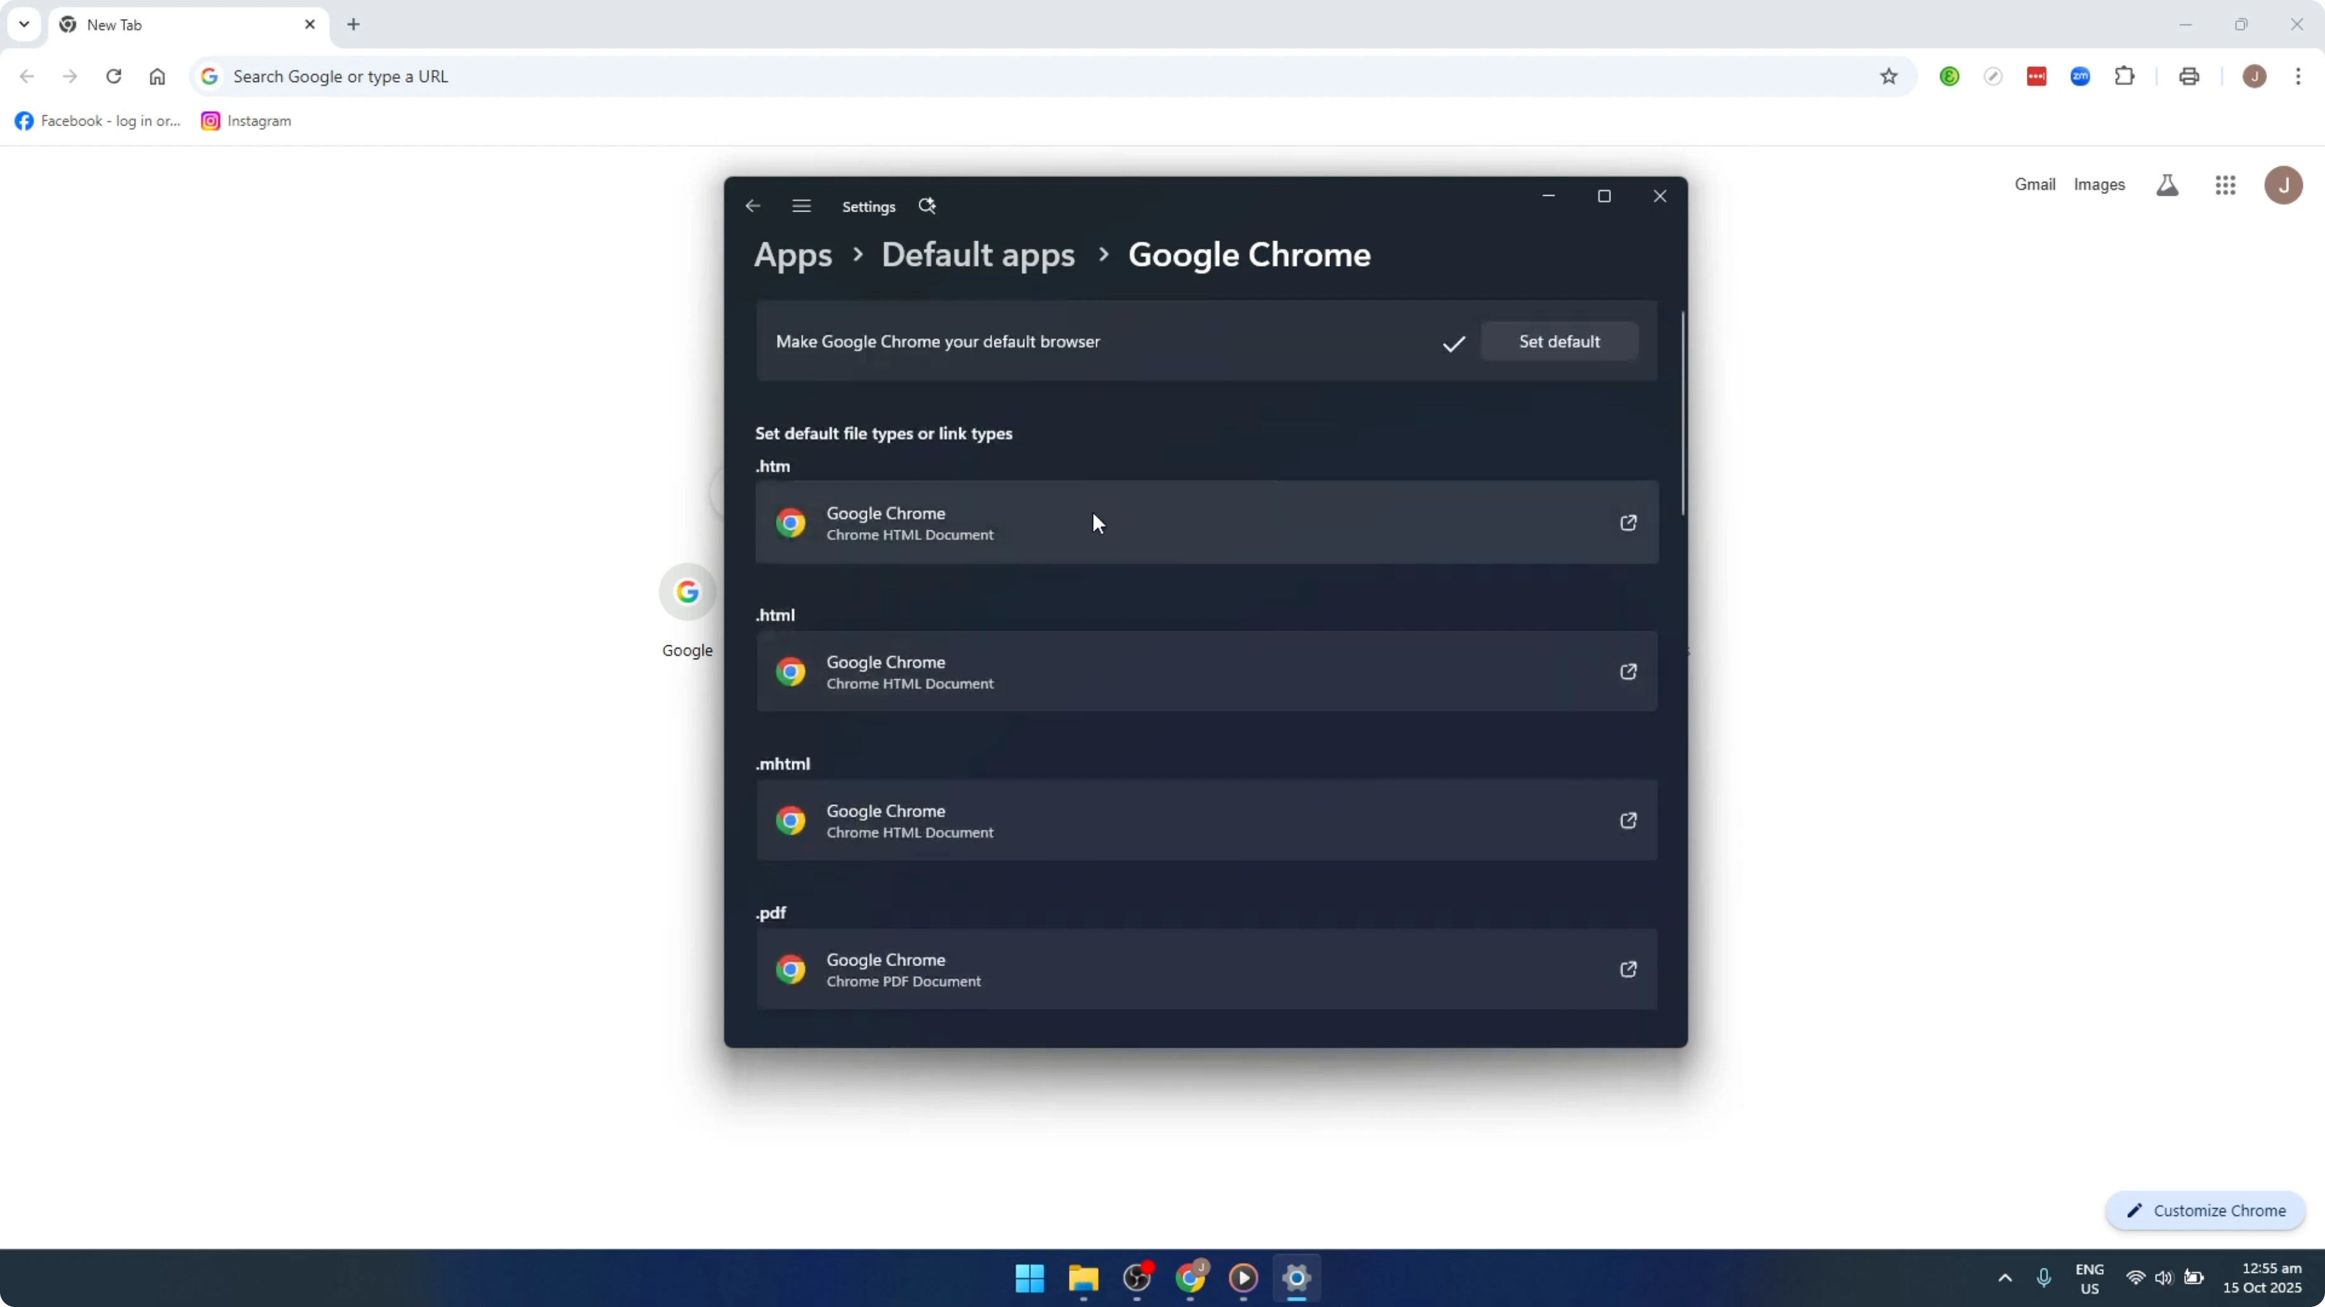Image resolution: width=2325 pixels, height=1307 pixels.
Task: Maximize the Settings window
Action: point(1604,196)
